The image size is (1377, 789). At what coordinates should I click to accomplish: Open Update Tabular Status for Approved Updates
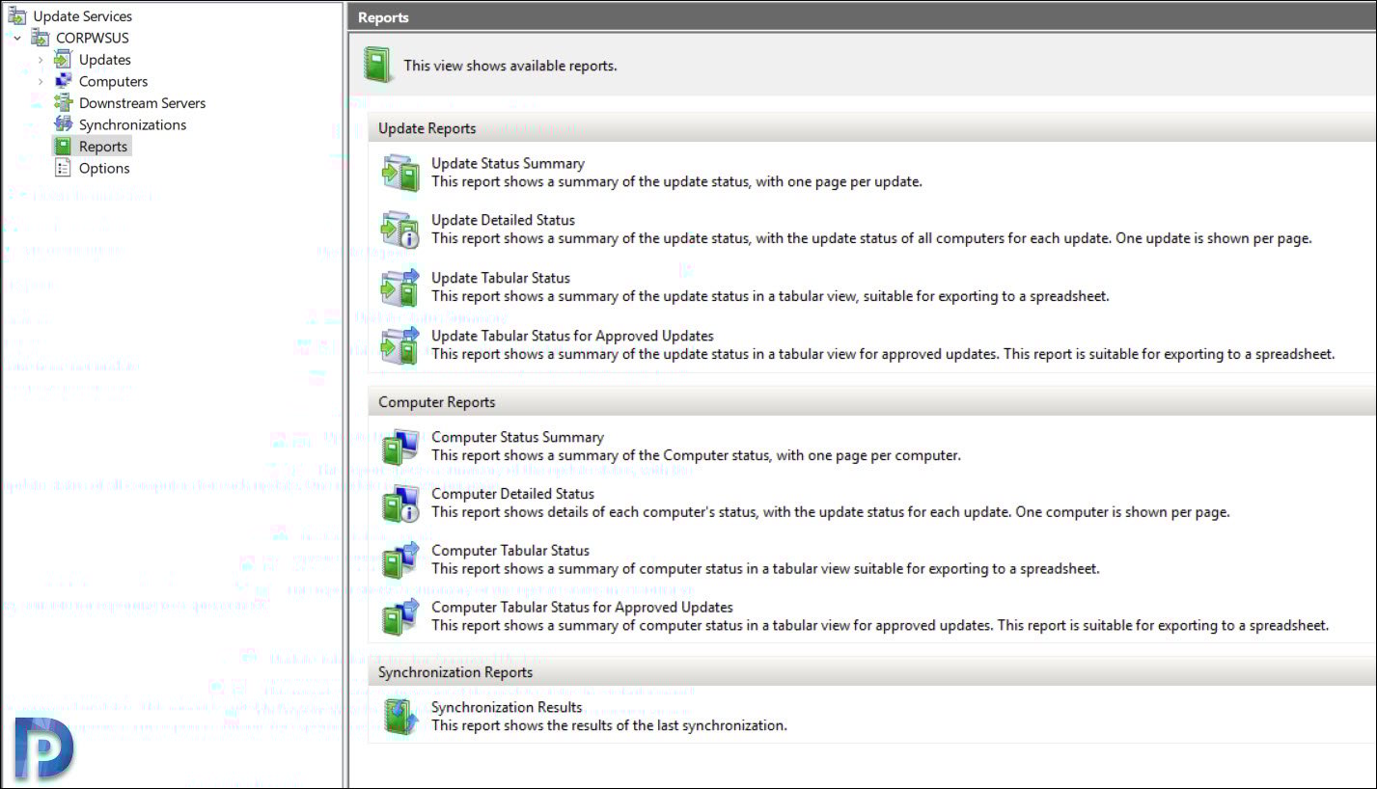[572, 336]
